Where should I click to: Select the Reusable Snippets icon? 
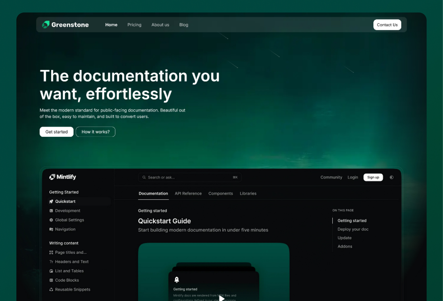pos(51,289)
